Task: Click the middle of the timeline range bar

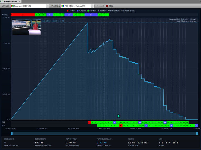Action: [x=104, y=133]
